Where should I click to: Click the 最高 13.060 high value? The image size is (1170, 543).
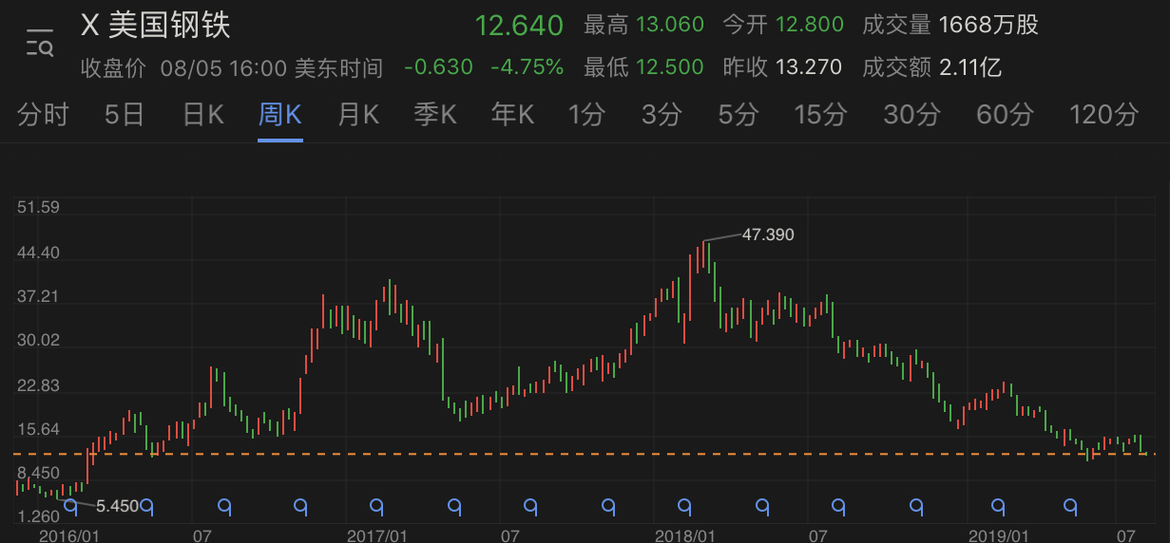pyautogui.click(x=644, y=25)
